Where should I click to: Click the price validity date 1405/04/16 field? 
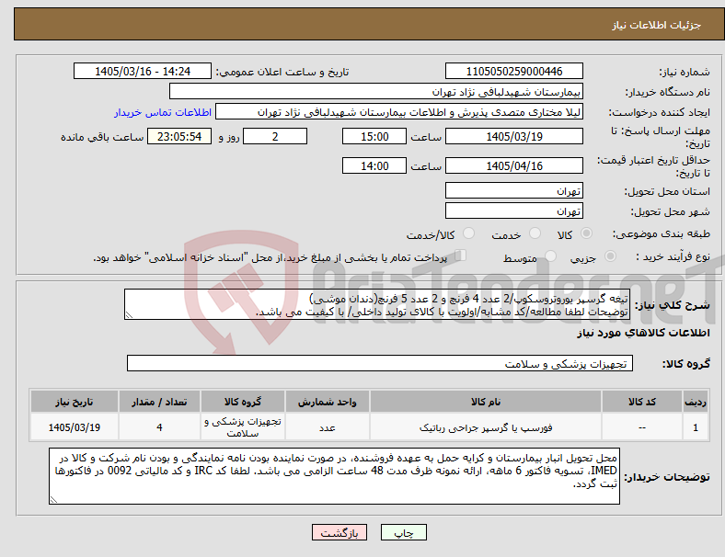pos(514,165)
